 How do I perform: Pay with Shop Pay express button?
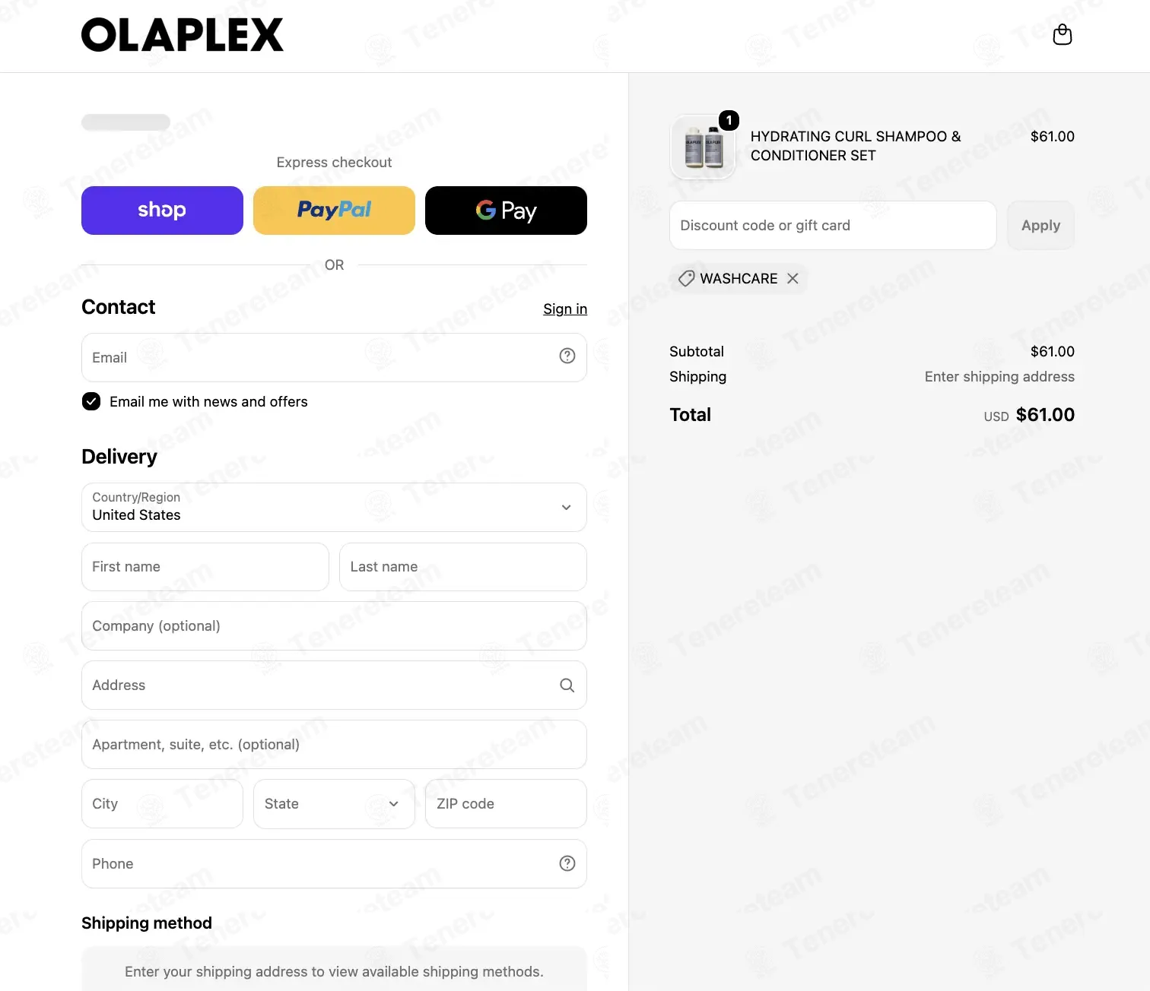pos(162,211)
